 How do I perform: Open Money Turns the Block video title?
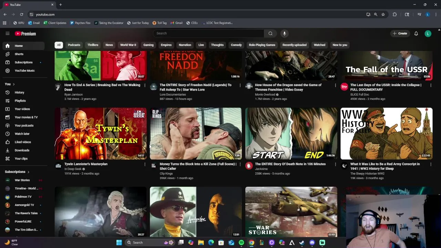tap(198, 166)
